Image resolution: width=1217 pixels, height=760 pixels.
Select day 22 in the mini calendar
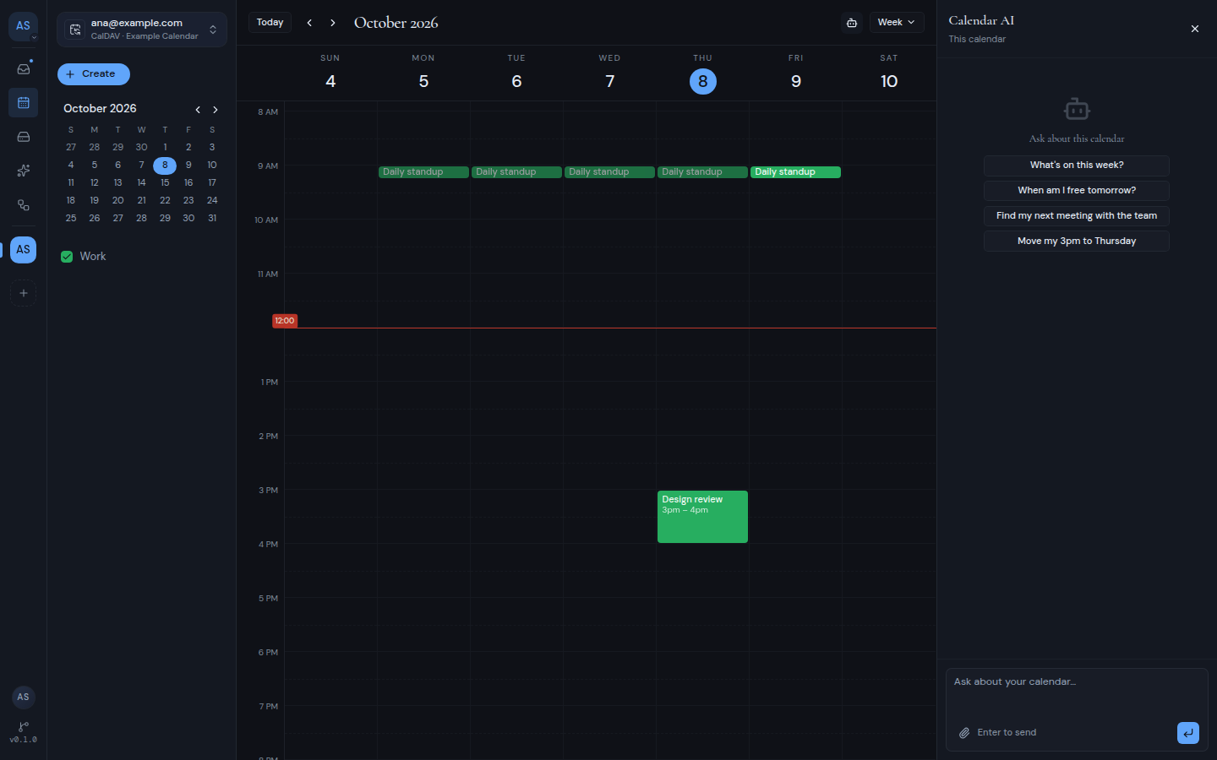coord(165,201)
